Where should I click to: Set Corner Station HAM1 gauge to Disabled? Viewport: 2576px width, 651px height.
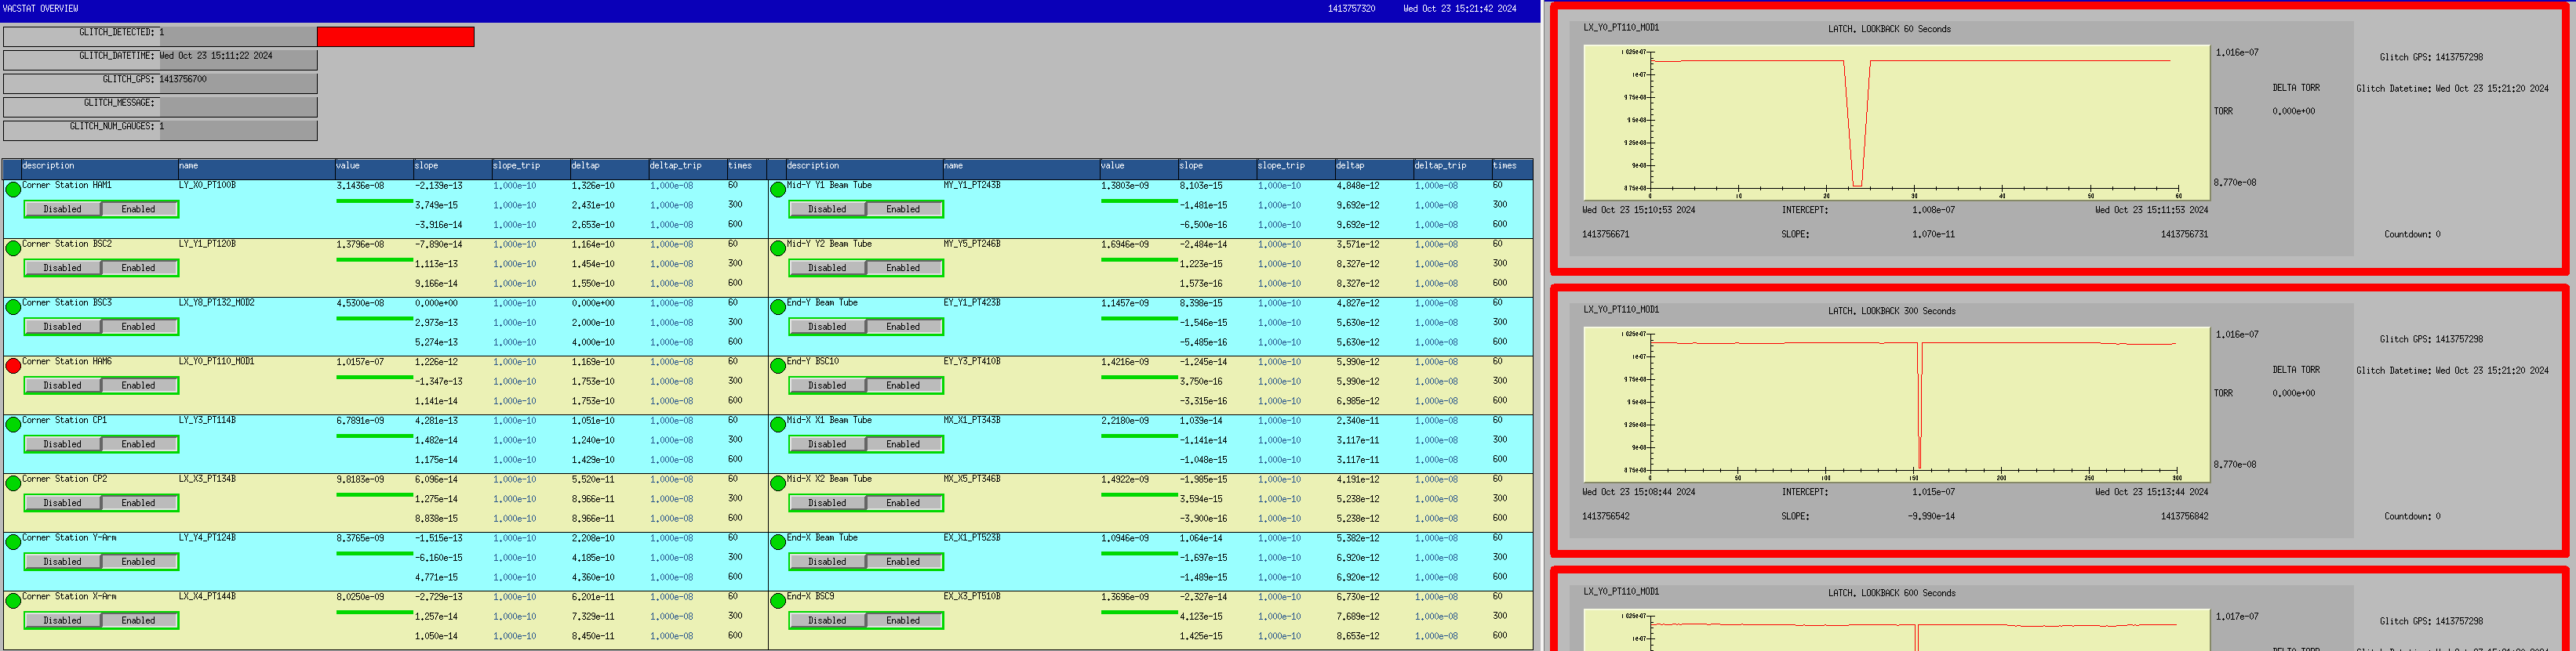coord(62,210)
